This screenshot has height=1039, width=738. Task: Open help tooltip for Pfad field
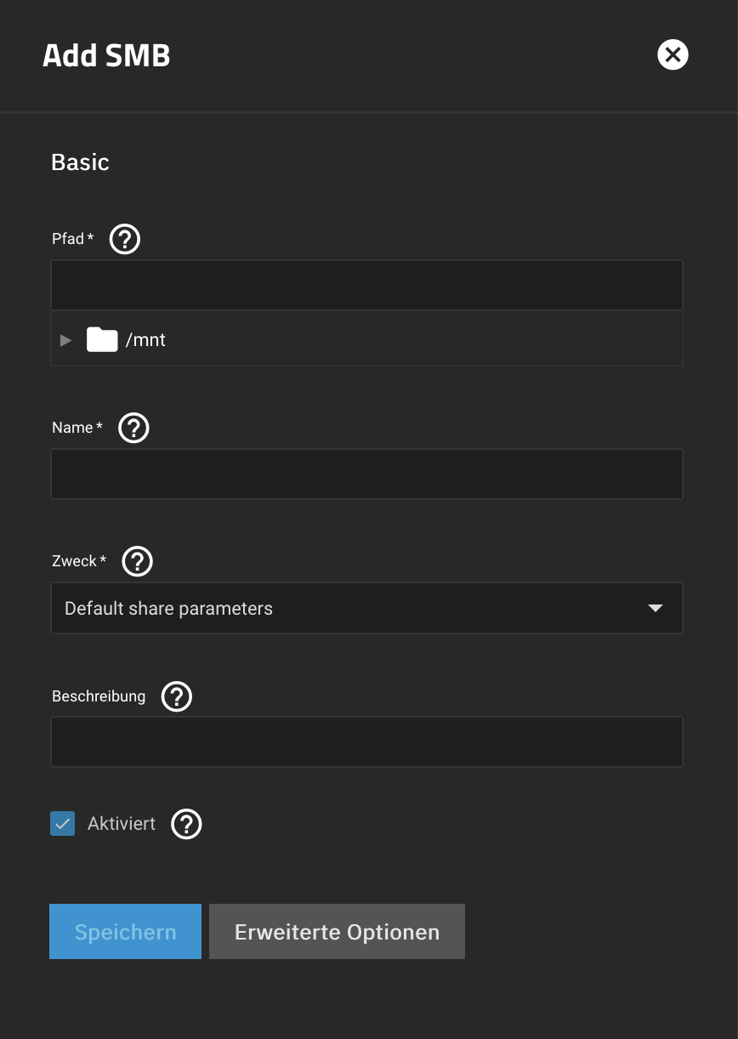(x=125, y=239)
